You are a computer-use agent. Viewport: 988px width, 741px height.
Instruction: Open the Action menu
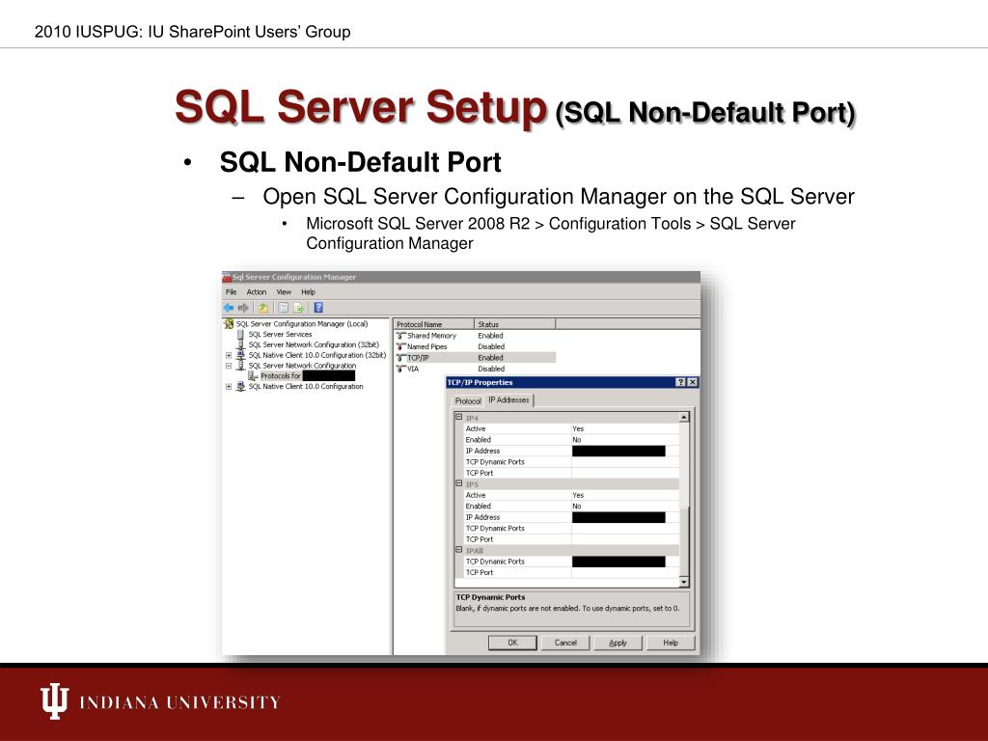point(257,292)
